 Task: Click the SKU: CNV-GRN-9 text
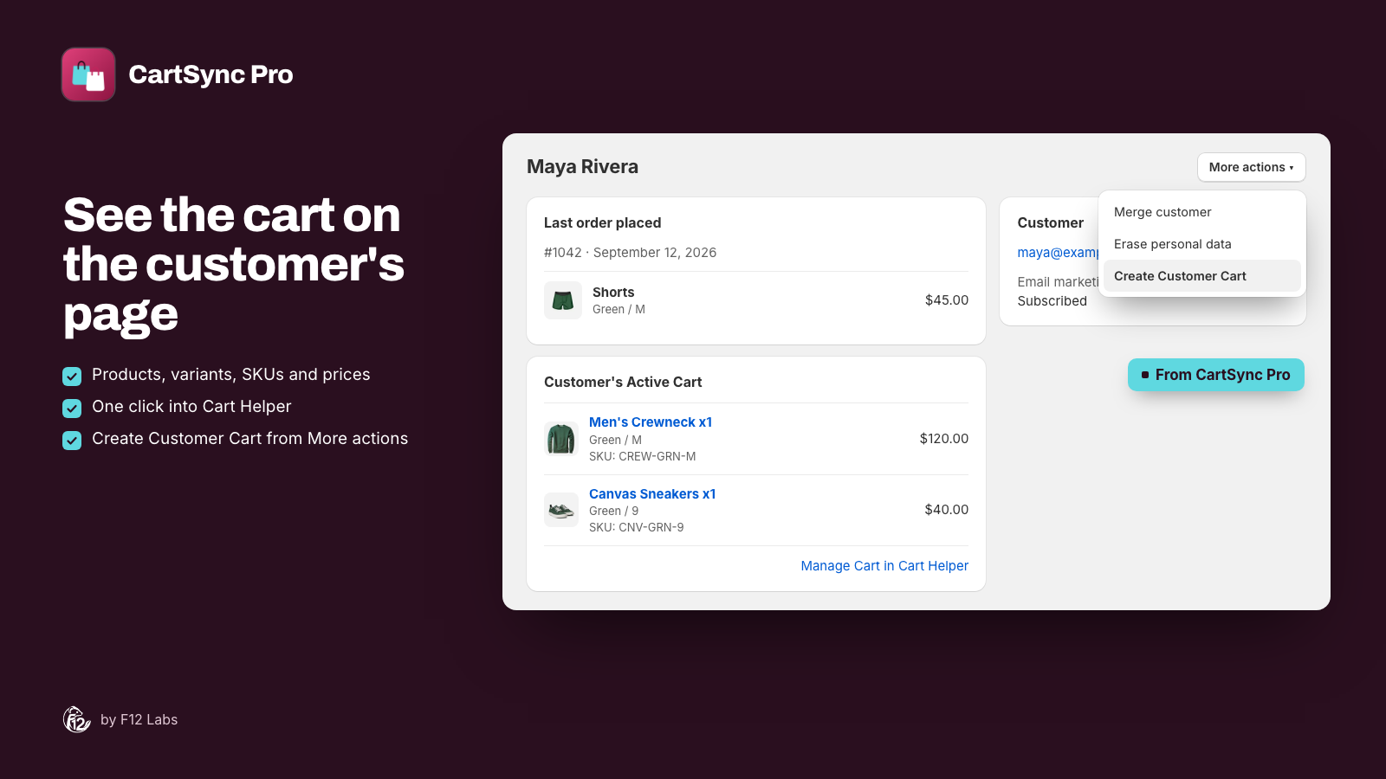tap(636, 527)
